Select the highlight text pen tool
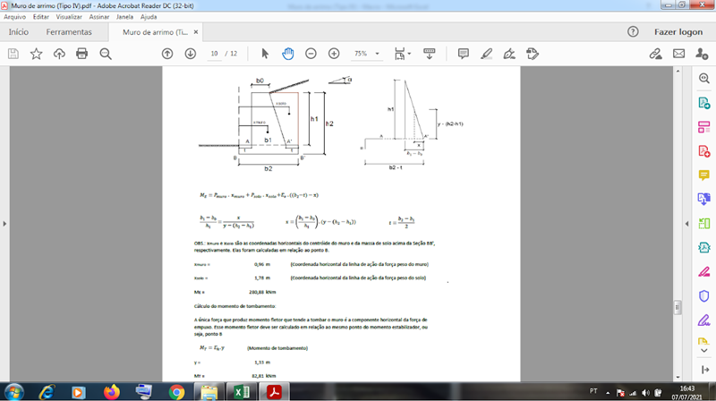 [486, 54]
